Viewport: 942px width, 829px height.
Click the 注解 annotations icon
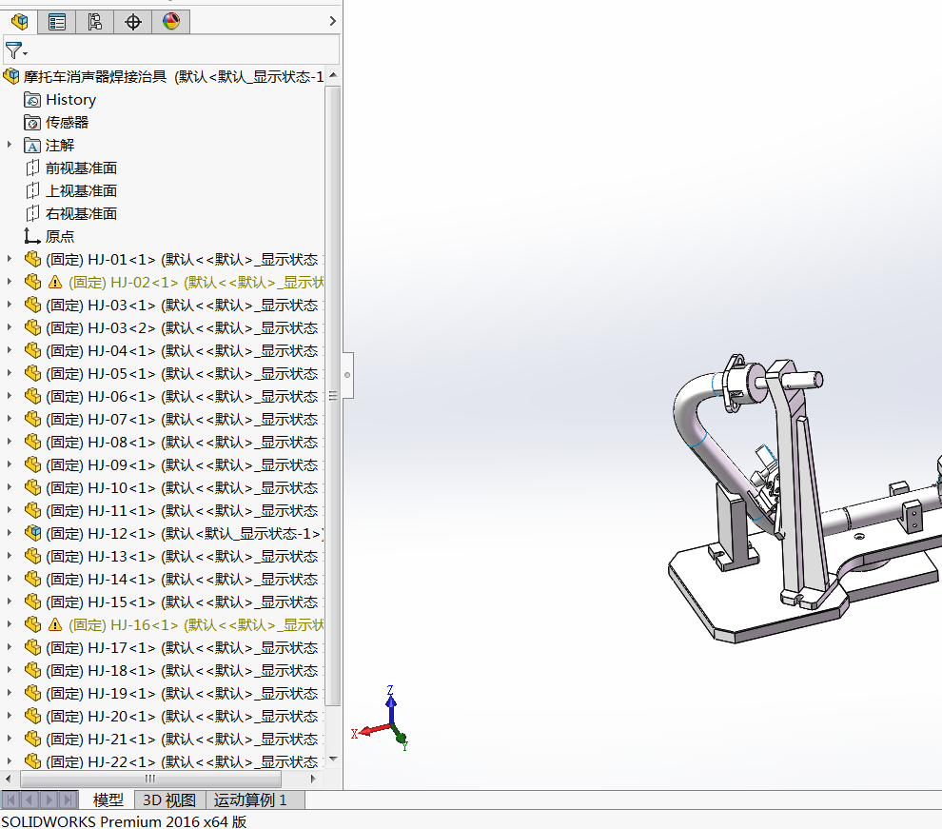pos(32,146)
